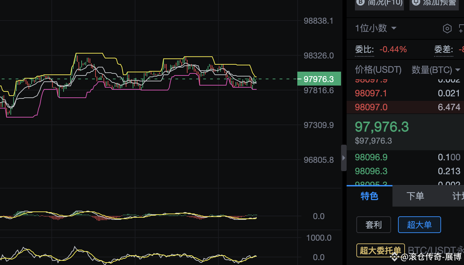
Task: Click the 简况(F10) button
Action: point(379,3)
